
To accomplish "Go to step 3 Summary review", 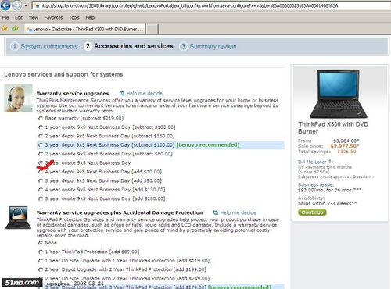I will click(x=208, y=46).
